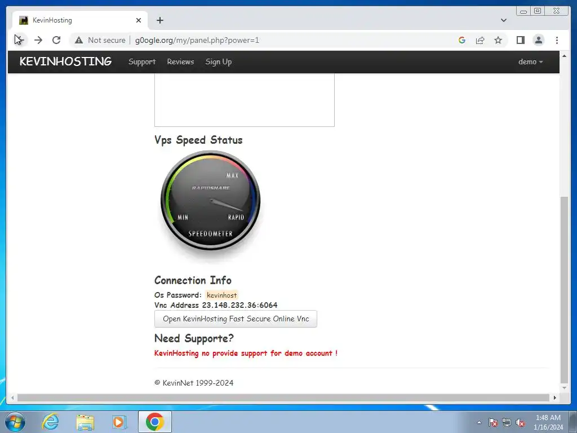Open a new tab with plus button
This screenshot has height=433, width=577.
pyautogui.click(x=159, y=20)
